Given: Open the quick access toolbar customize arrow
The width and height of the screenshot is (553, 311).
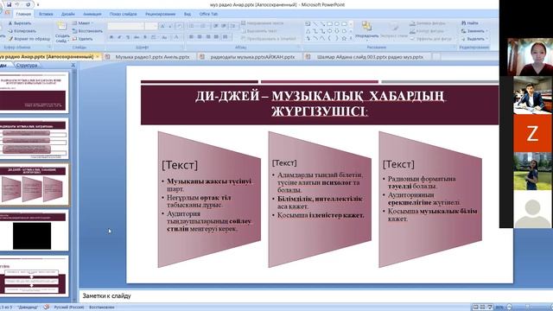Looking at the screenshot, I should tap(38, 5).
